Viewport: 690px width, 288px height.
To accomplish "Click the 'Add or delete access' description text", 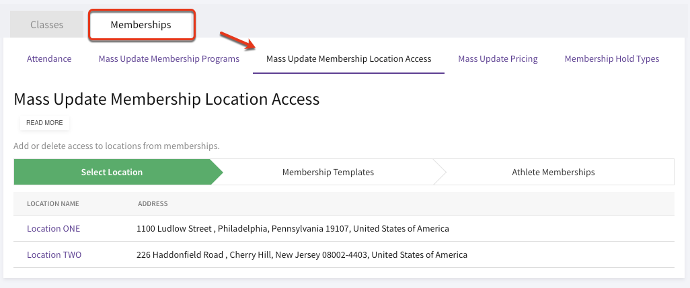I will click(116, 146).
